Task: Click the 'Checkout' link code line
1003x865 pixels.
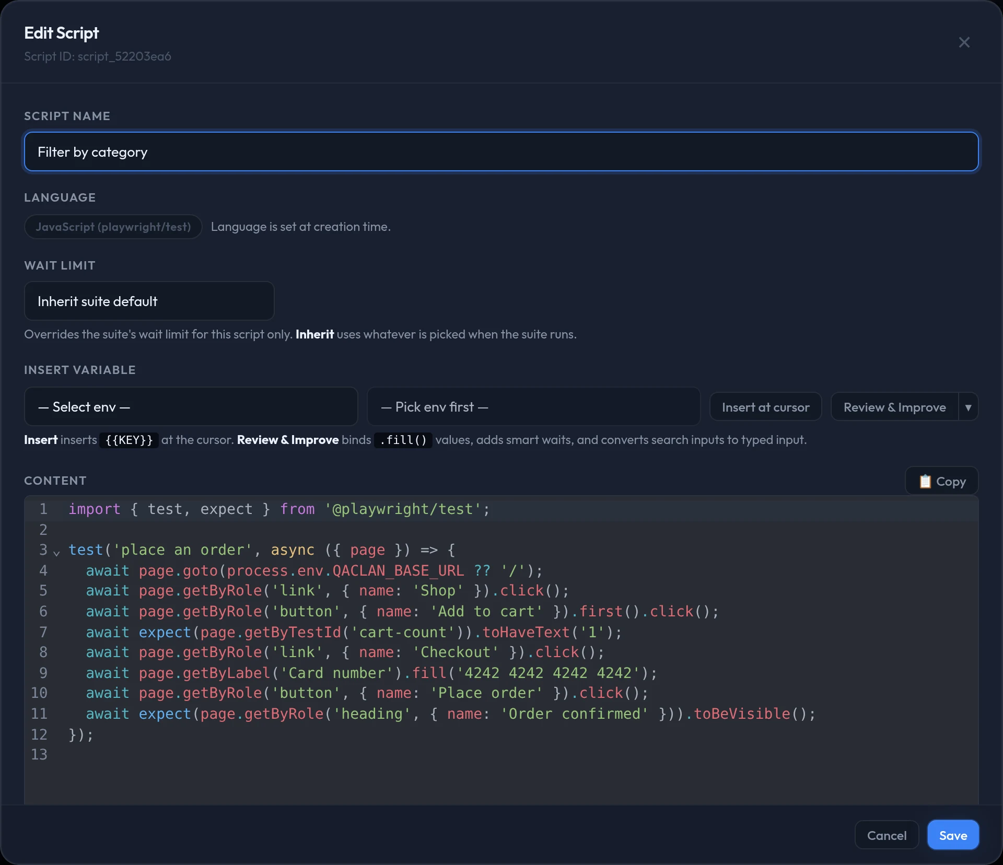Action: coord(345,652)
